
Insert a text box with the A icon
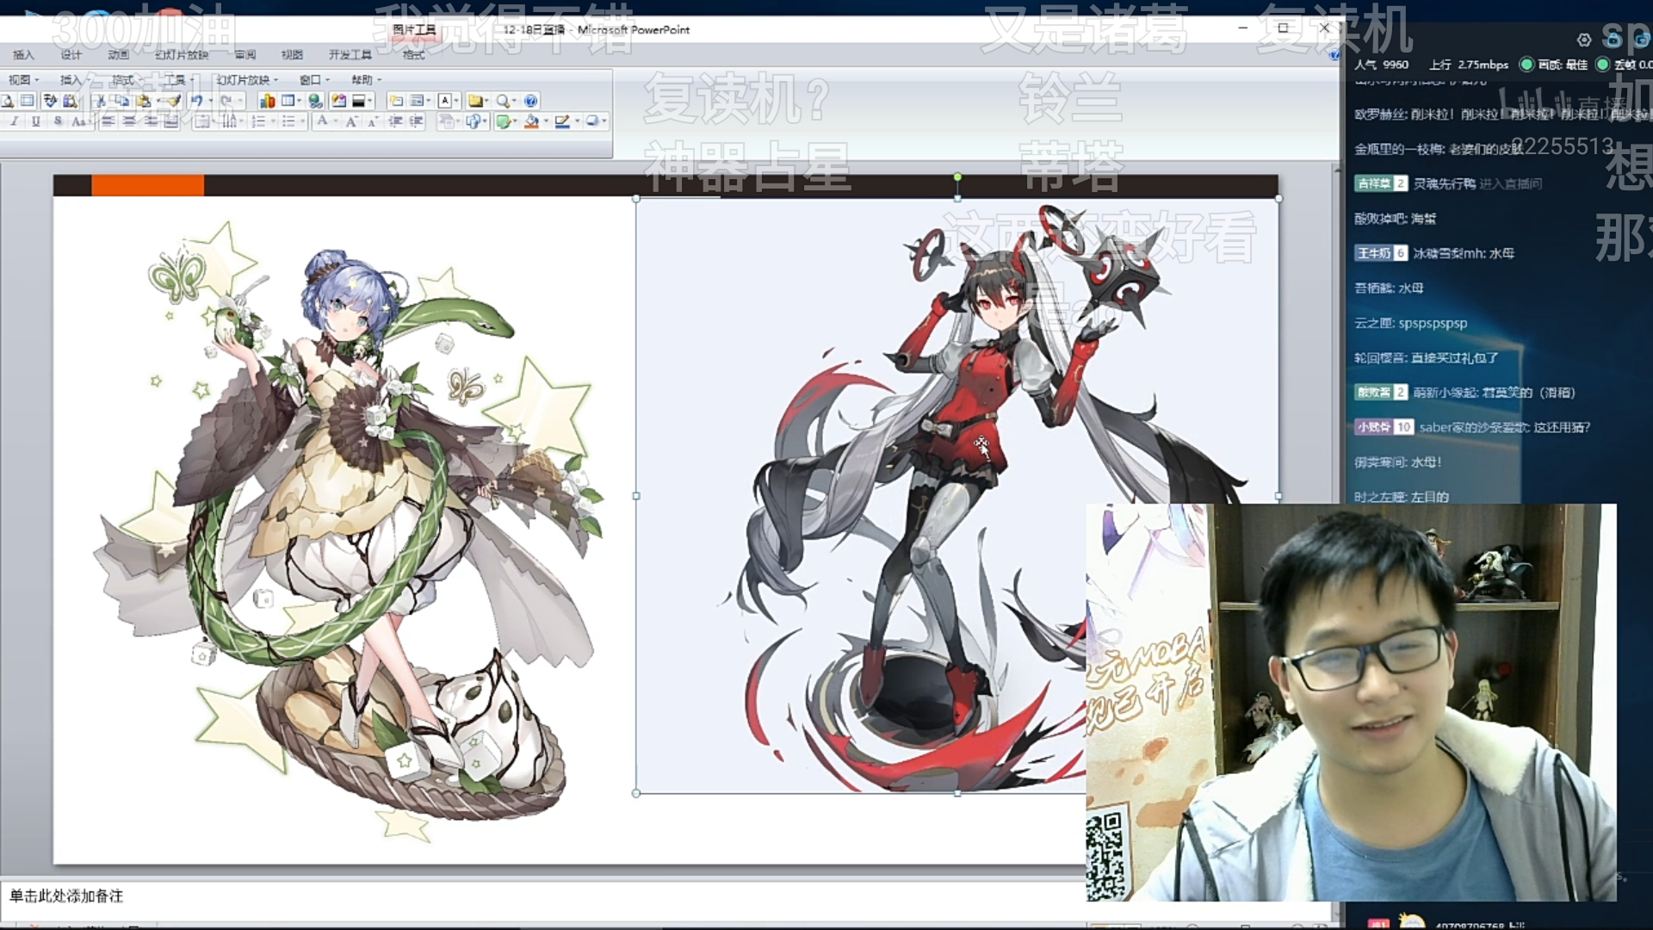[x=445, y=101]
